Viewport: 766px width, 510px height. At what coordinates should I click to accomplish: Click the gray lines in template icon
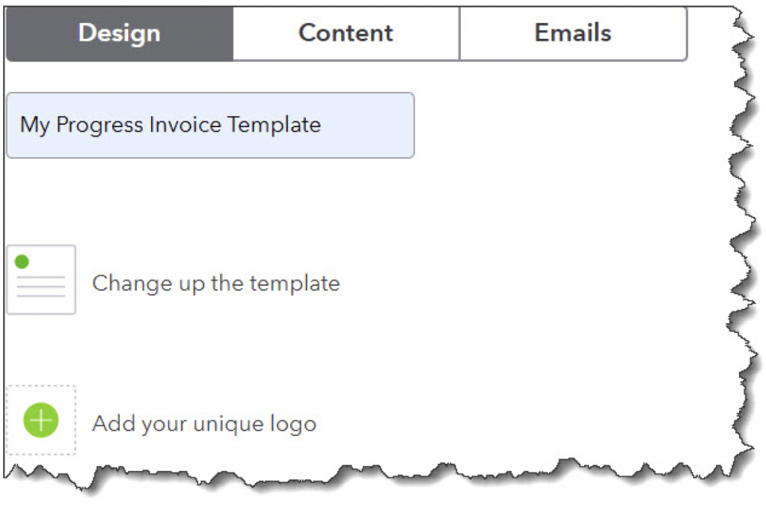41,287
